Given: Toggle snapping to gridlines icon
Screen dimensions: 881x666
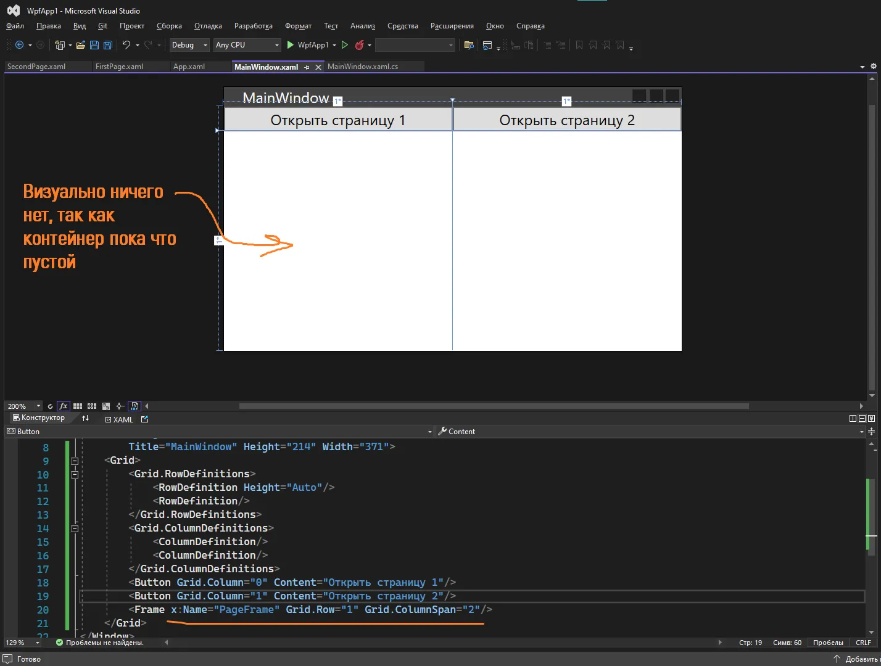Looking at the screenshot, I should (x=92, y=406).
